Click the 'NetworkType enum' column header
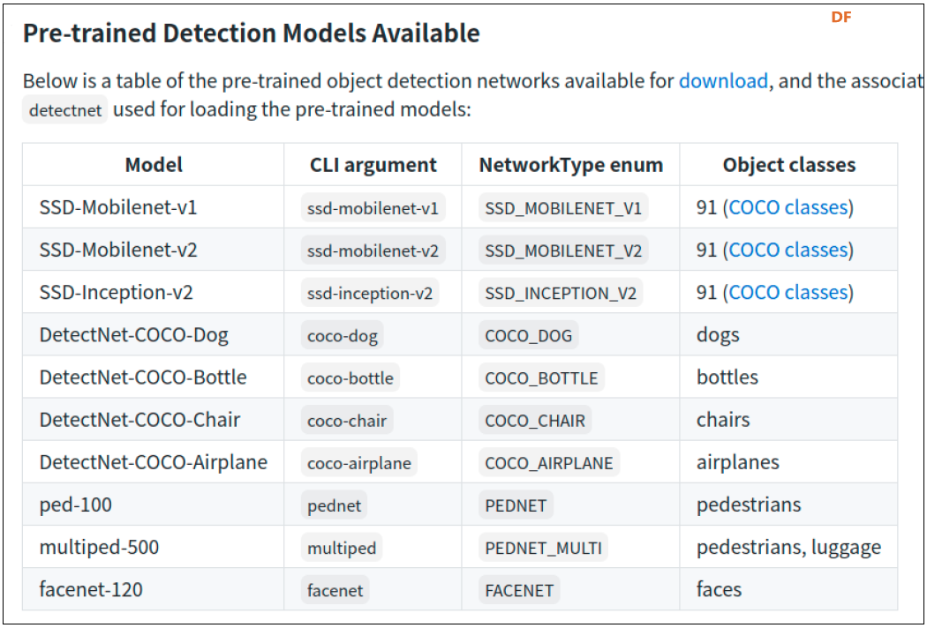This screenshot has height=628, width=927. [570, 165]
